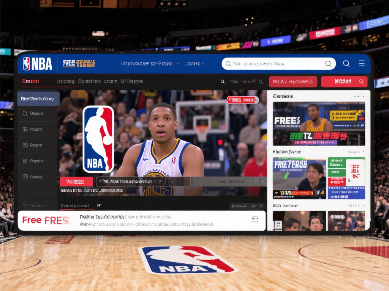The image size is (389, 291).
Task: Click the third sidebar item icon
Action: pyautogui.click(x=25, y=145)
